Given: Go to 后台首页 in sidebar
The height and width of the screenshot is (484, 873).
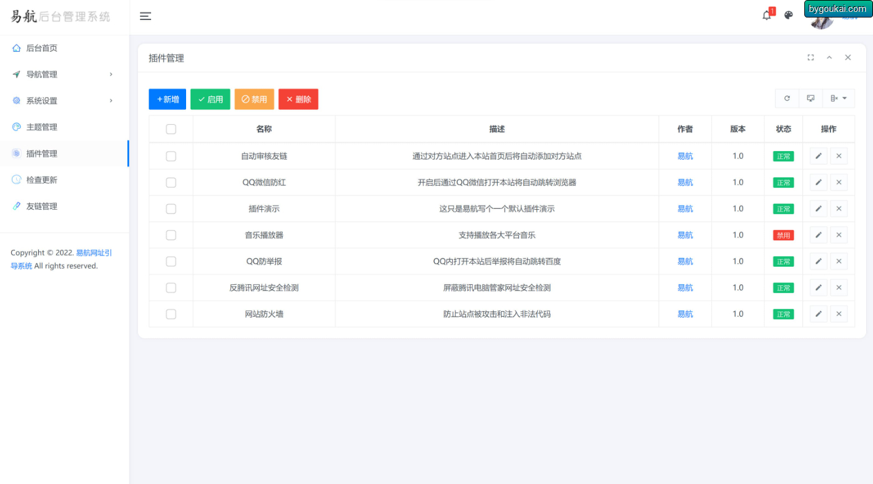Looking at the screenshot, I should coord(64,48).
